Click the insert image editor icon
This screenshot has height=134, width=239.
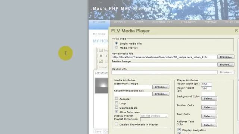coord(101,61)
